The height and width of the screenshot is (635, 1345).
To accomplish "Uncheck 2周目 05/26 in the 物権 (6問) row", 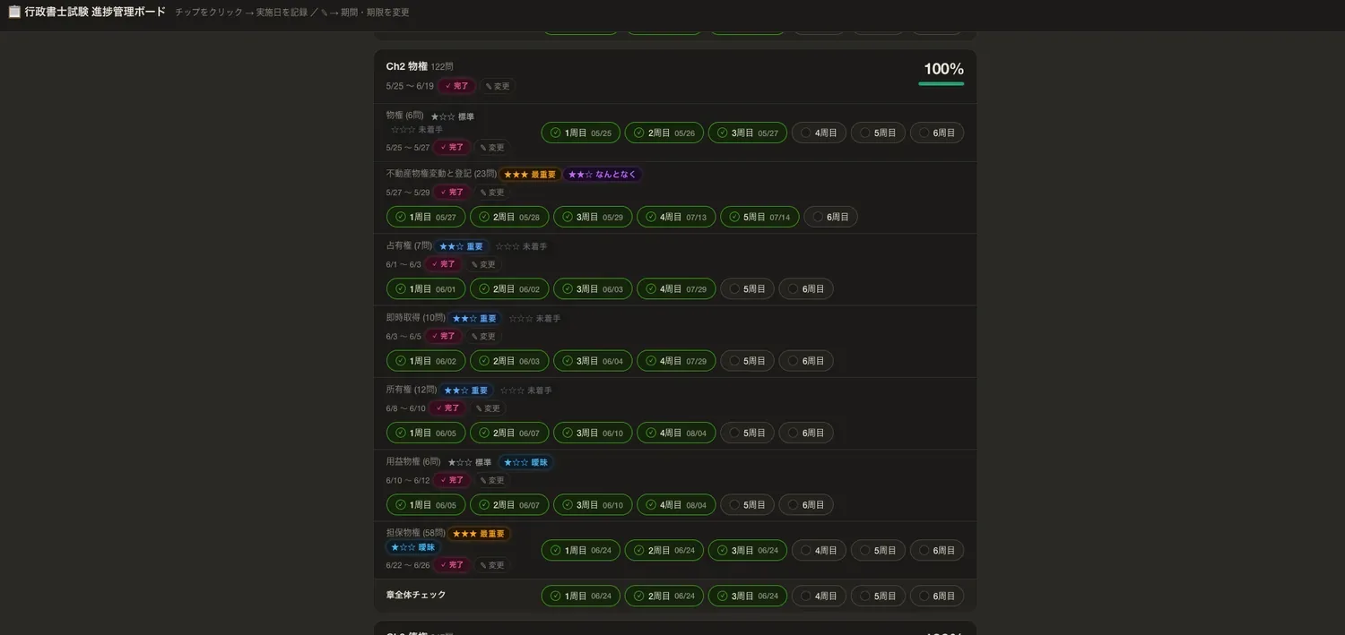I will coord(664,133).
